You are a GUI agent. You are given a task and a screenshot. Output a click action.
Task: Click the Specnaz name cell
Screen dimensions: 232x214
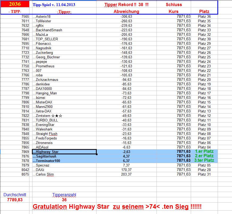(x=64, y=165)
